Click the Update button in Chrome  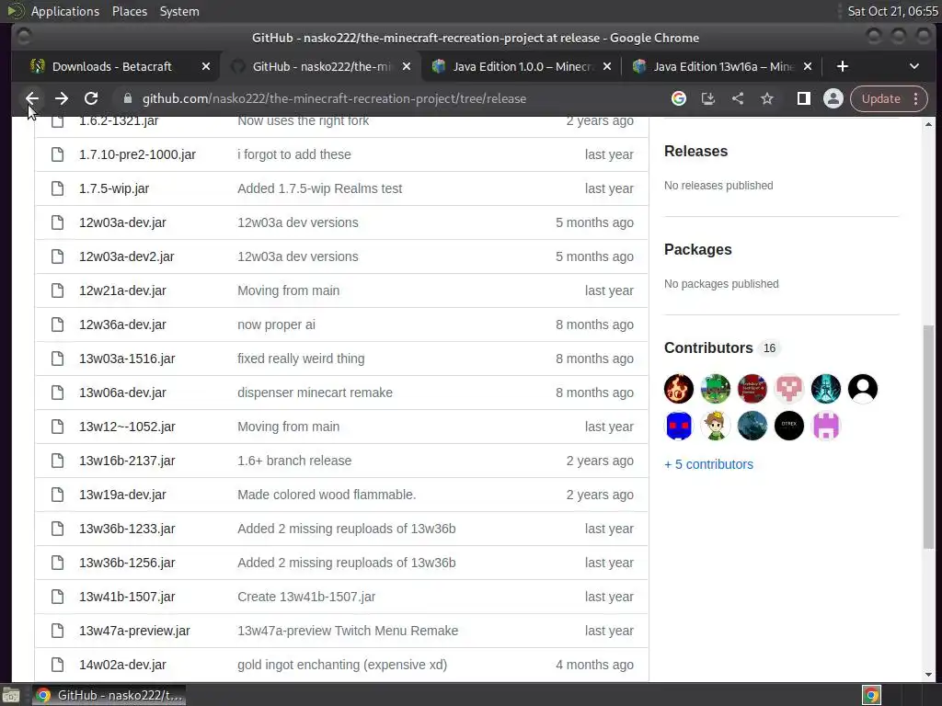pyautogui.click(x=880, y=98)
